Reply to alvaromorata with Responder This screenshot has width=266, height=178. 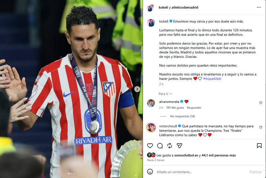click(194, 108)
